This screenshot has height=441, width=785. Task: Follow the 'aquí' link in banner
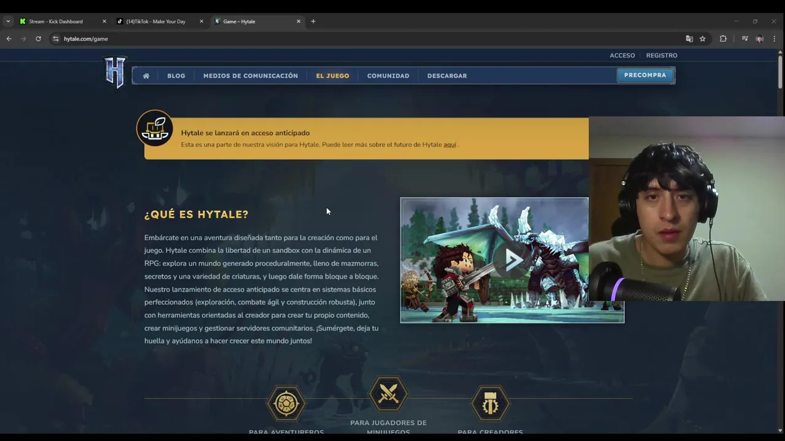click(450, 145)
